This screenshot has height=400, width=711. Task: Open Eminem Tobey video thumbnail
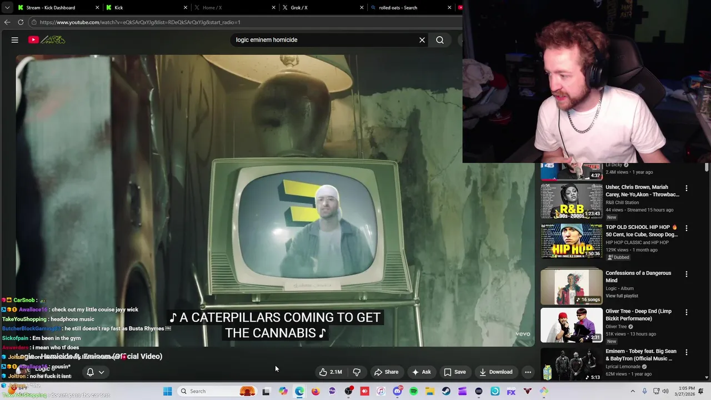coord(572,364)
